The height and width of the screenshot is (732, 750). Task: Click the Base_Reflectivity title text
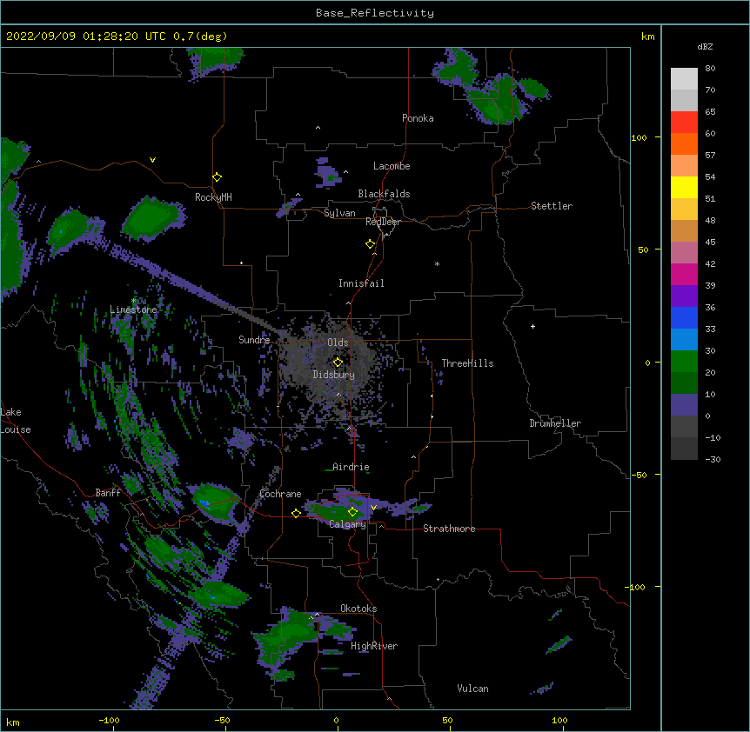[375, 13]
